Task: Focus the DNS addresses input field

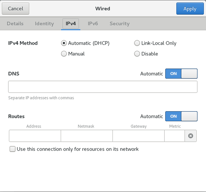Action: click(x=103, y=87)
